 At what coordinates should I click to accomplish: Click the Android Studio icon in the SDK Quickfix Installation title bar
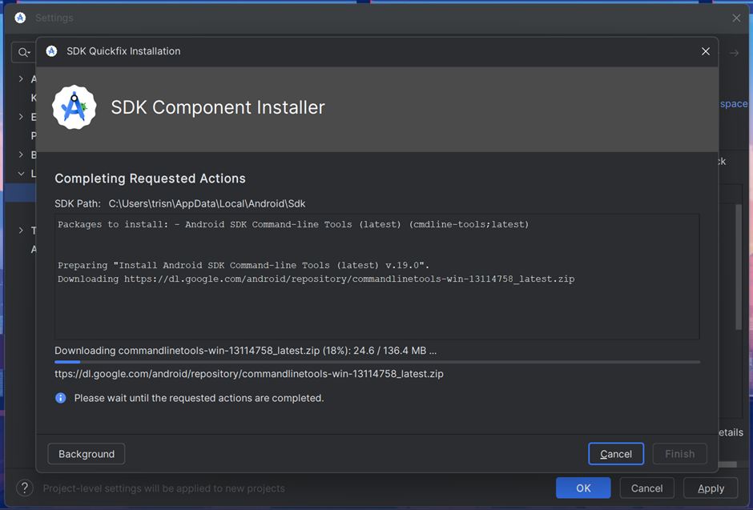pyautogui.click(x=51, y=51)
